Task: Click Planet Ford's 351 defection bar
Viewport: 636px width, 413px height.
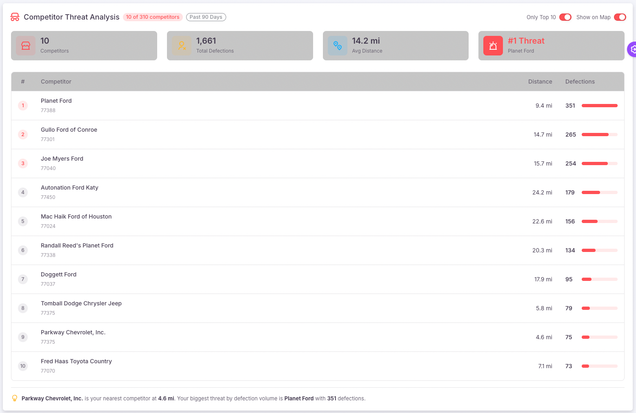Action: tap(599, 105)
